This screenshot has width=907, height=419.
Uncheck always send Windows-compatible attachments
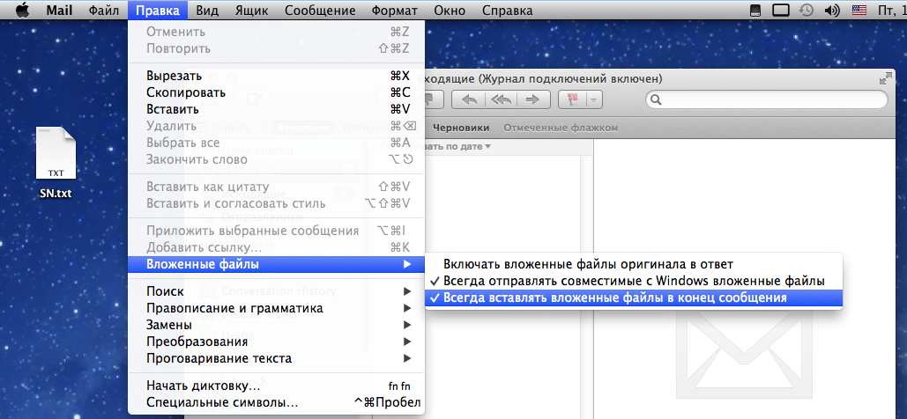pos(634,281)
